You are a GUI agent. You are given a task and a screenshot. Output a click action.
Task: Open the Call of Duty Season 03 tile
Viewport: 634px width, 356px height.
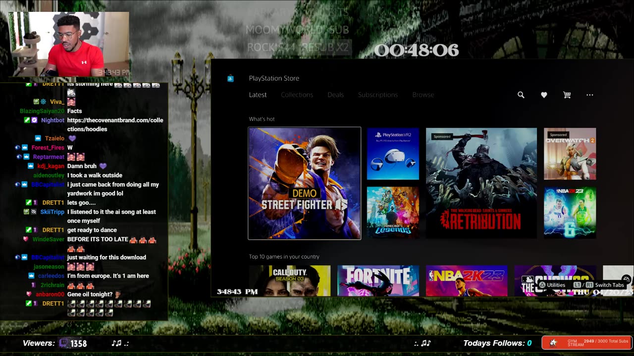(x=290, y=281)
